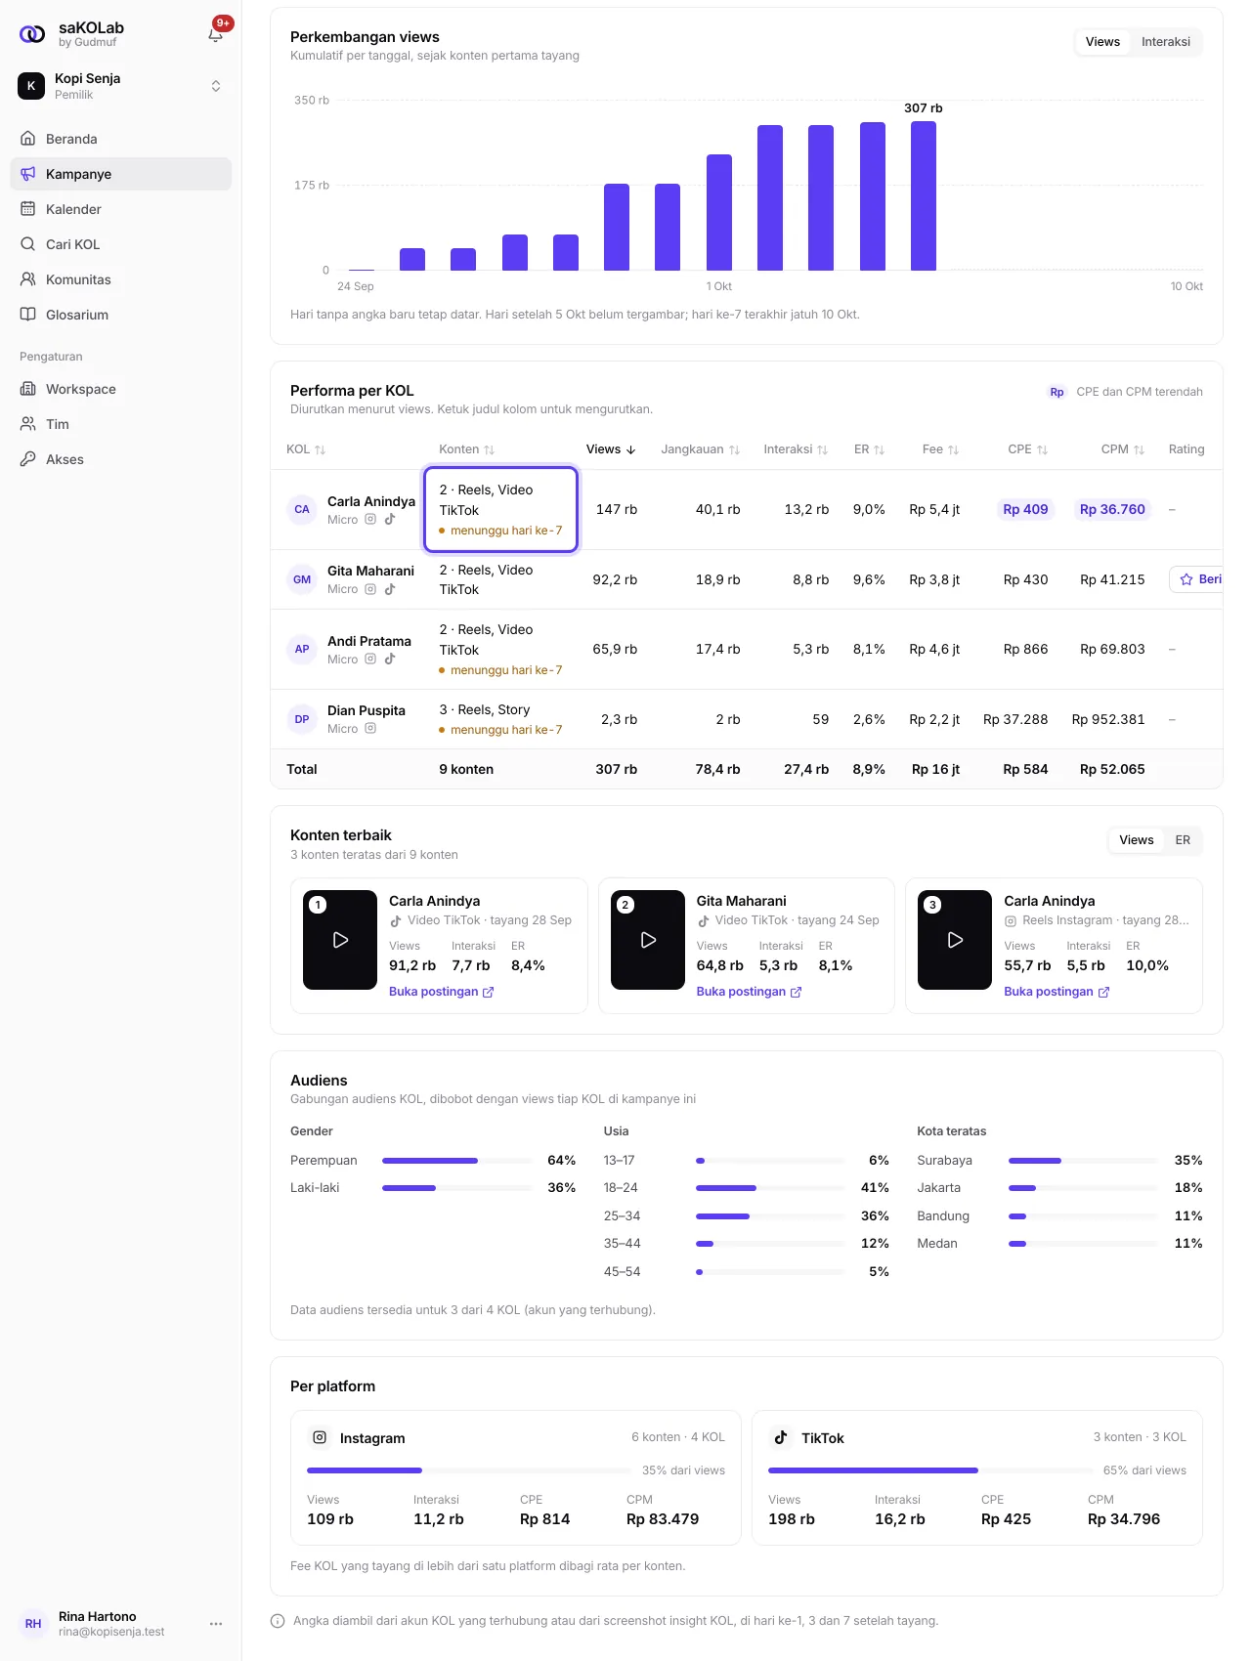Click the Tim members icon

[28, 424]
